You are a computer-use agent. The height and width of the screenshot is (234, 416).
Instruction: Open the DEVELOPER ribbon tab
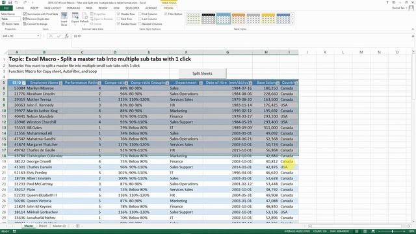click(132, 8)
